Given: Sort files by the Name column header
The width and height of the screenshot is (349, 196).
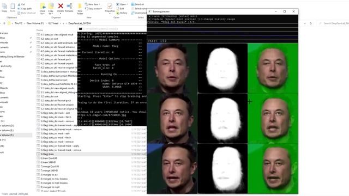Looking at the screenshot, I should pyautogui.click(x=40, y=30).
